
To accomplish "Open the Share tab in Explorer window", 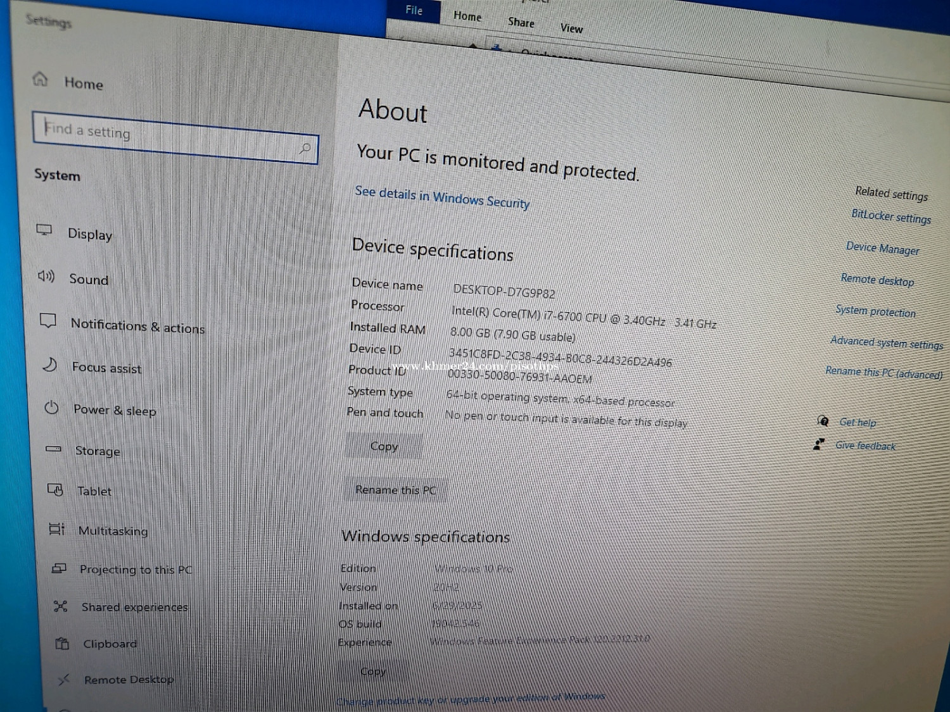I will (x=521, y=22).
